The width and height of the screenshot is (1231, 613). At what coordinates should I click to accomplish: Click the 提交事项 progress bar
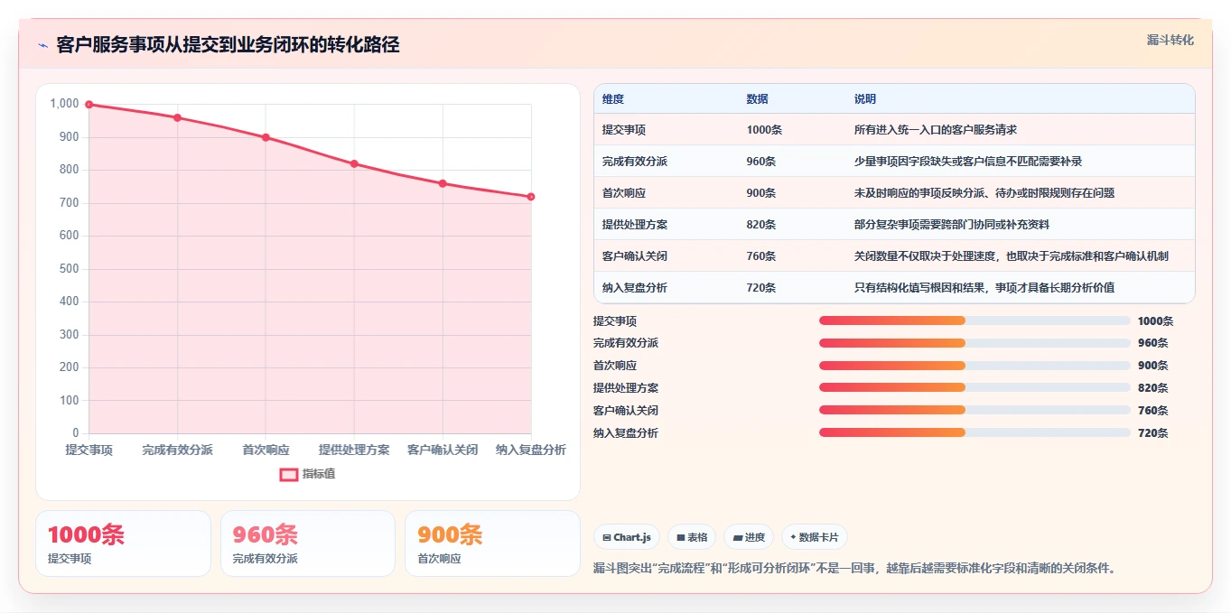pos(975,320)
